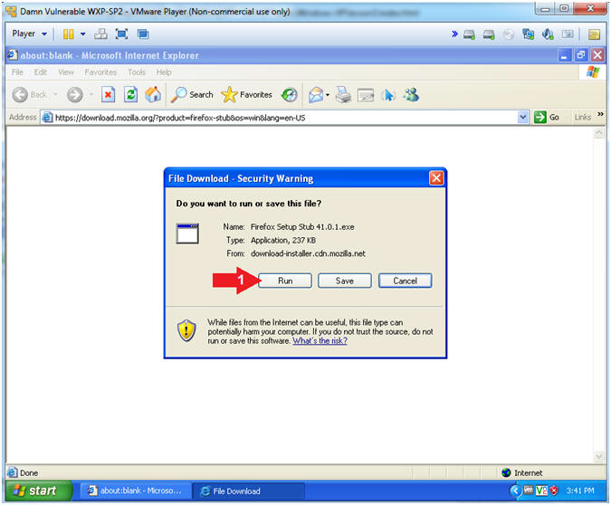Open the Tools menu in Internet Explorer
Viewport: 611px width, 505px height.
point(137,72)
